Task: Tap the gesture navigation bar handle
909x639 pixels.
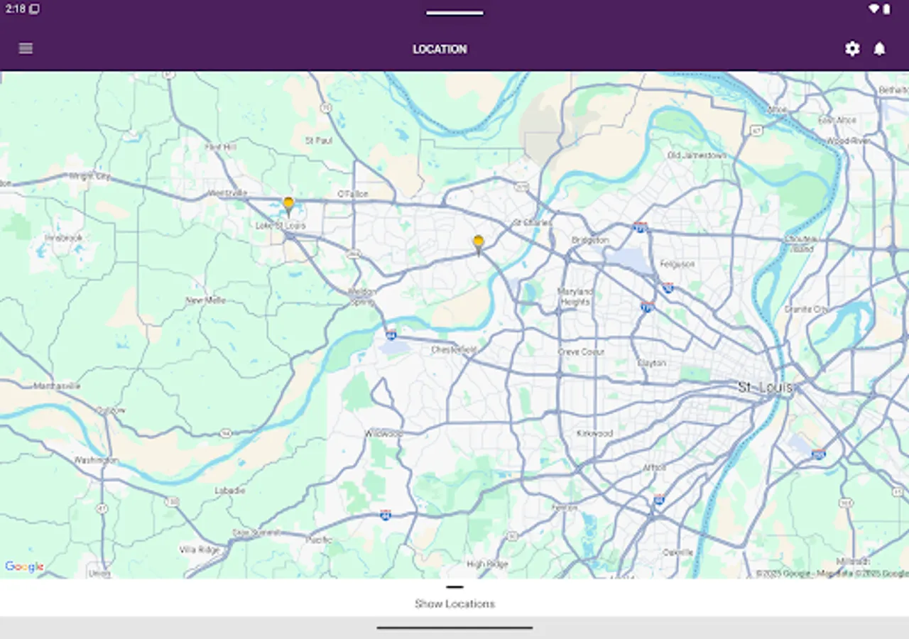Action: [x=454, y=628]
